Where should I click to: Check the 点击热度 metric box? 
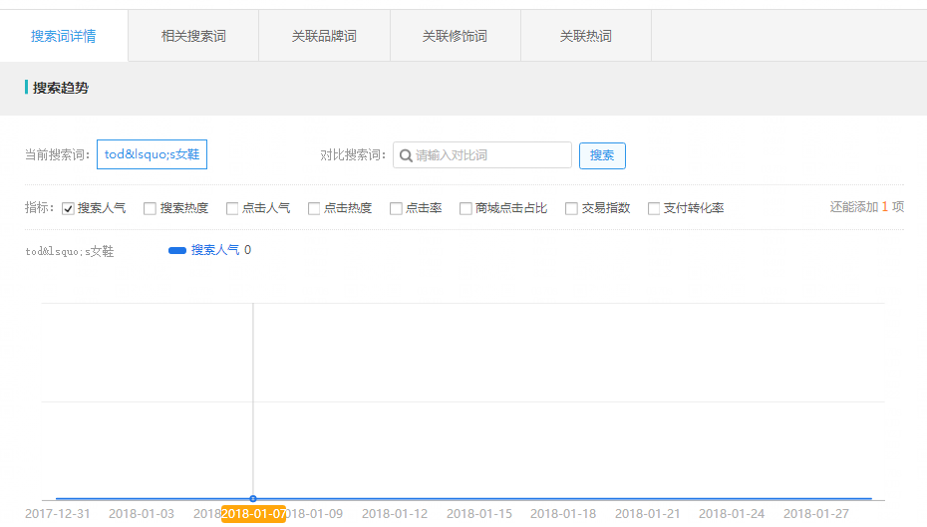pyautogui.click(x=314, y=209)
